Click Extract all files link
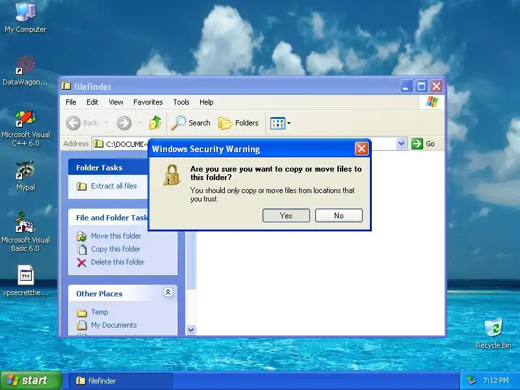520x390 pixels. pyautogui.click(x=114, y=186)
